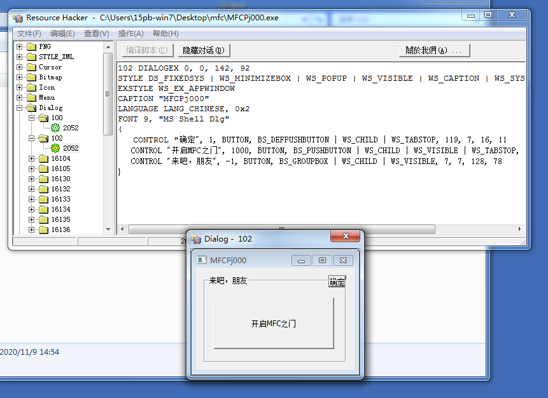Viewport: 548px width, 398px height.
Task: Click tree panel scroll down arrow
Action: (108, 230)
